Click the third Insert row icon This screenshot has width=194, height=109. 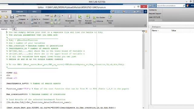click(x=59, y=16)
